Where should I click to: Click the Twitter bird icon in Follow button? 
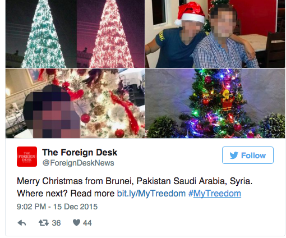234,155
